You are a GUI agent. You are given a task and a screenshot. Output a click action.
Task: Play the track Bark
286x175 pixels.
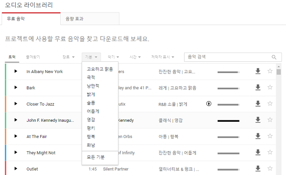pyautogui.click(x=16, y=87)
